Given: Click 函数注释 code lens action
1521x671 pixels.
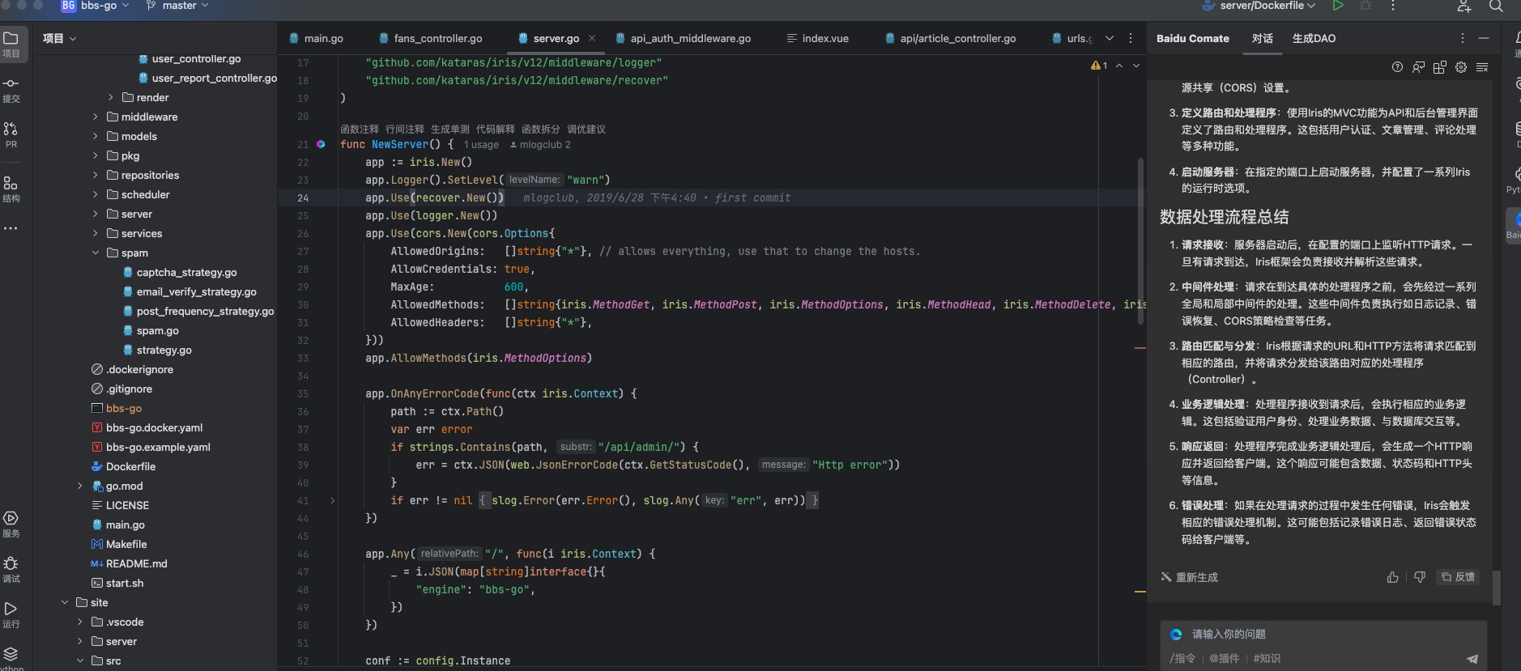Looking at the screenshot, I should [360, 129].
